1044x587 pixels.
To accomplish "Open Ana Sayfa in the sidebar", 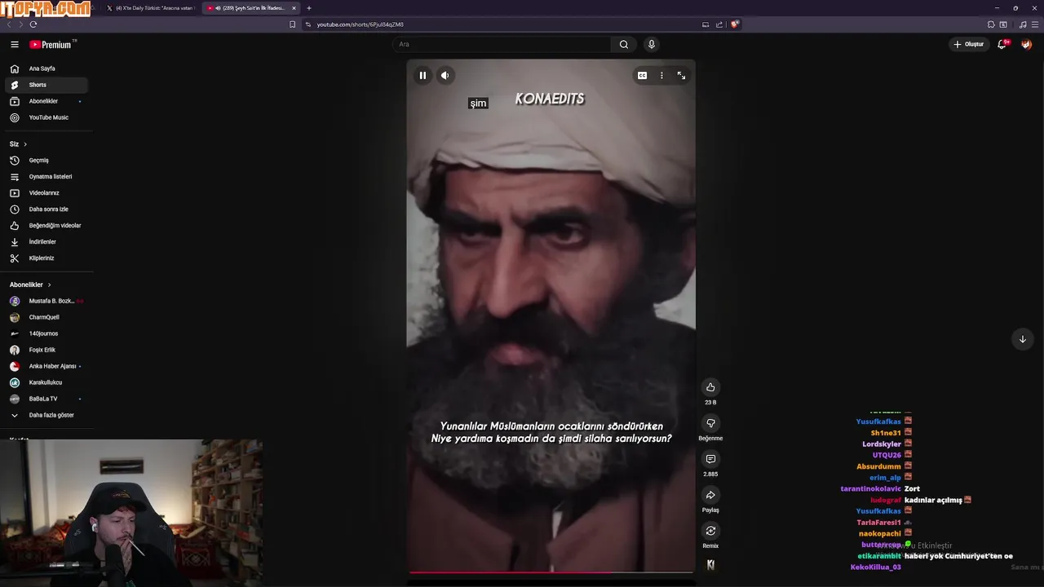I will [x=46, y=68].
